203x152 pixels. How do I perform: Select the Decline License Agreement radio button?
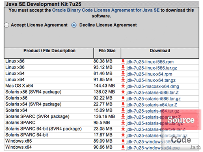pos(74,25)
